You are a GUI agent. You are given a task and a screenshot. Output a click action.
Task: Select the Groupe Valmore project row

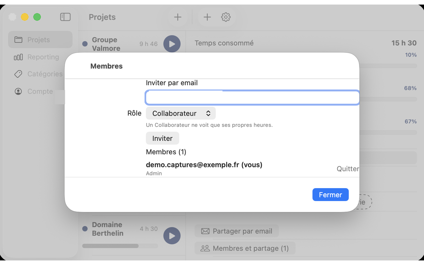[x=132, y=44]
